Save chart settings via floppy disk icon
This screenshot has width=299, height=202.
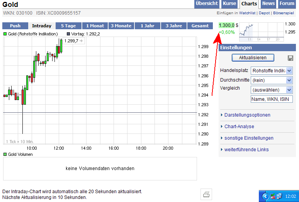pos(291,58)
